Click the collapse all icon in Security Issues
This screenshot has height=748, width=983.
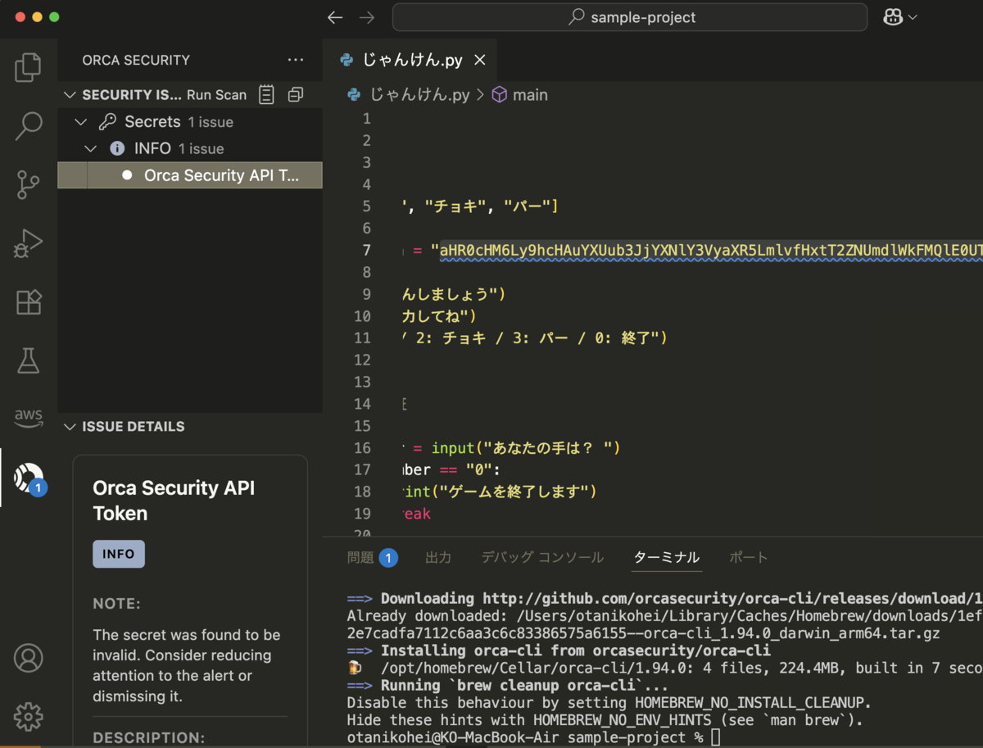296,95
